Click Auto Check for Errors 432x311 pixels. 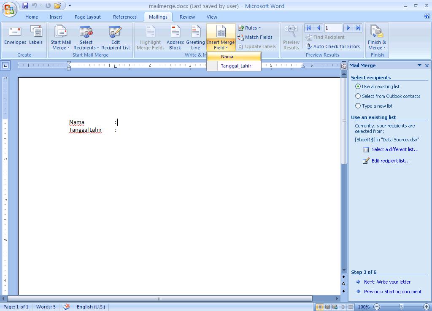(333, 46)
